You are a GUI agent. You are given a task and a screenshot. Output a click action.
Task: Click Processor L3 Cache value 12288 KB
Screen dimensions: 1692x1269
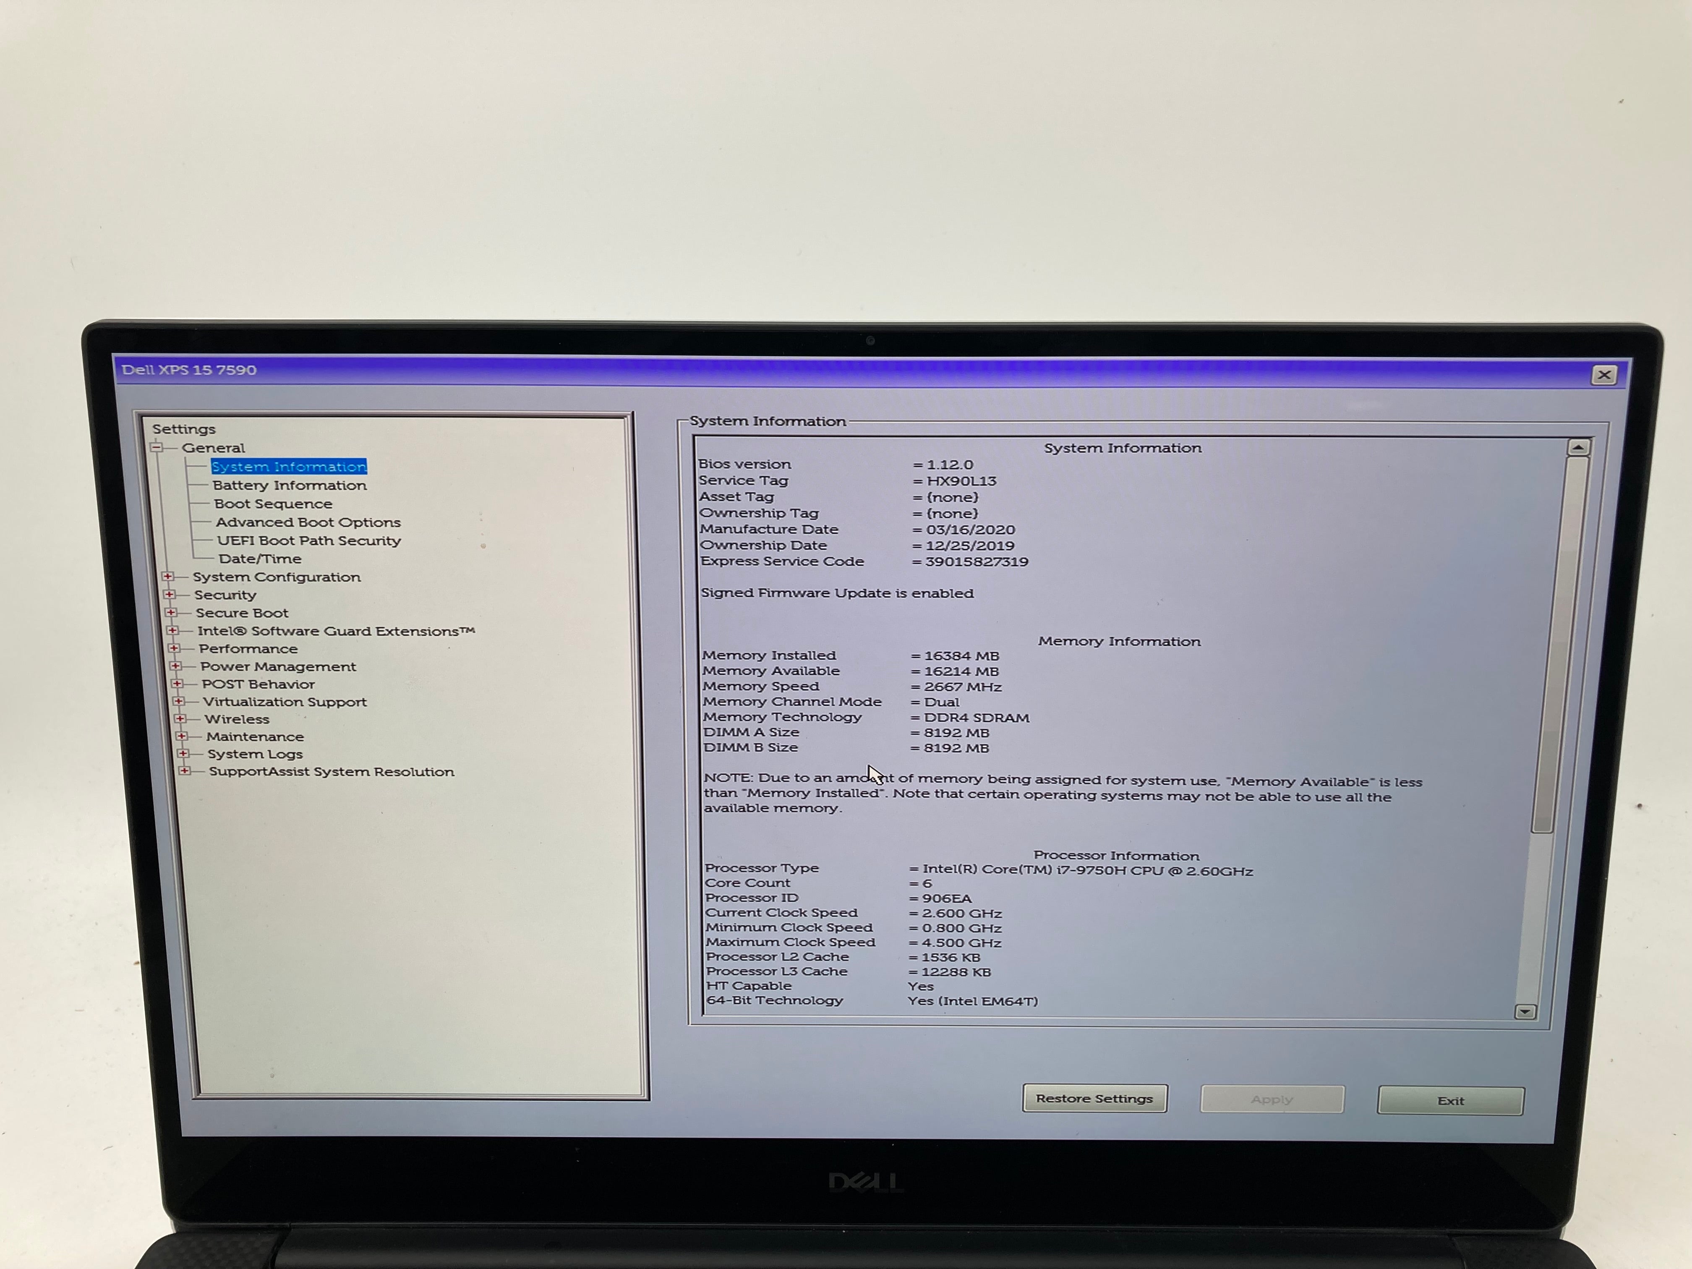pos(956,972)
